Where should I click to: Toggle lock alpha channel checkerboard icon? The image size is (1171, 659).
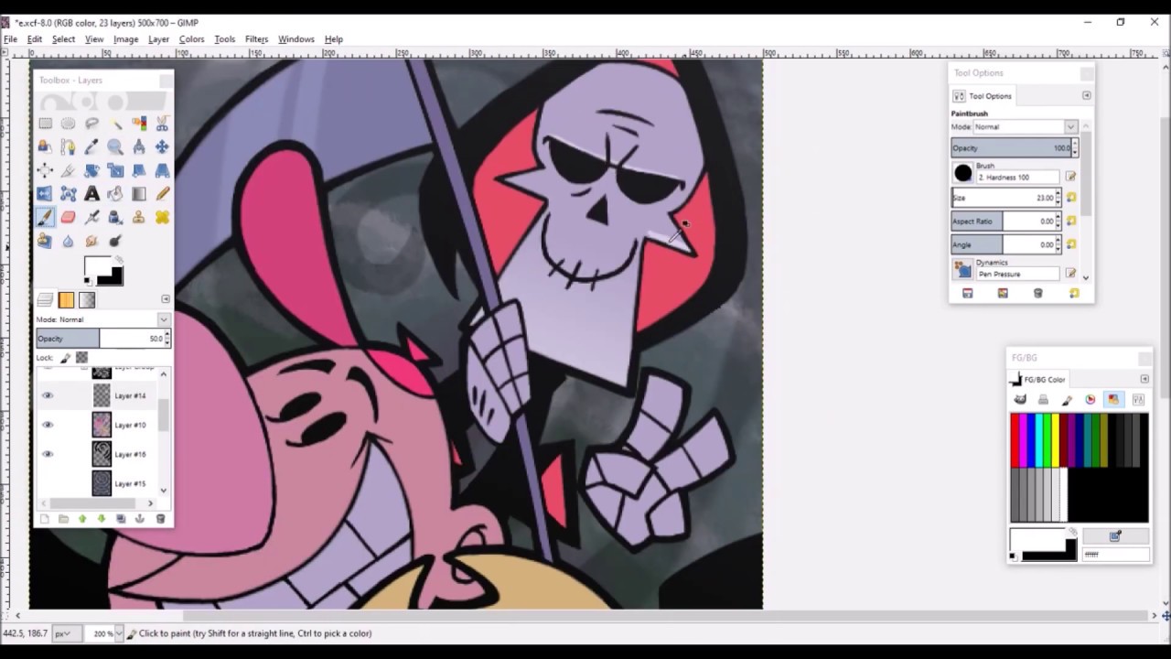pyautogui.click(x=81, y=358)
